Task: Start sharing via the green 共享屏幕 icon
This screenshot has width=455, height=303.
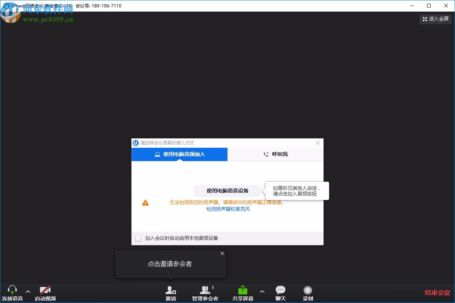Action: coord(243,290)
